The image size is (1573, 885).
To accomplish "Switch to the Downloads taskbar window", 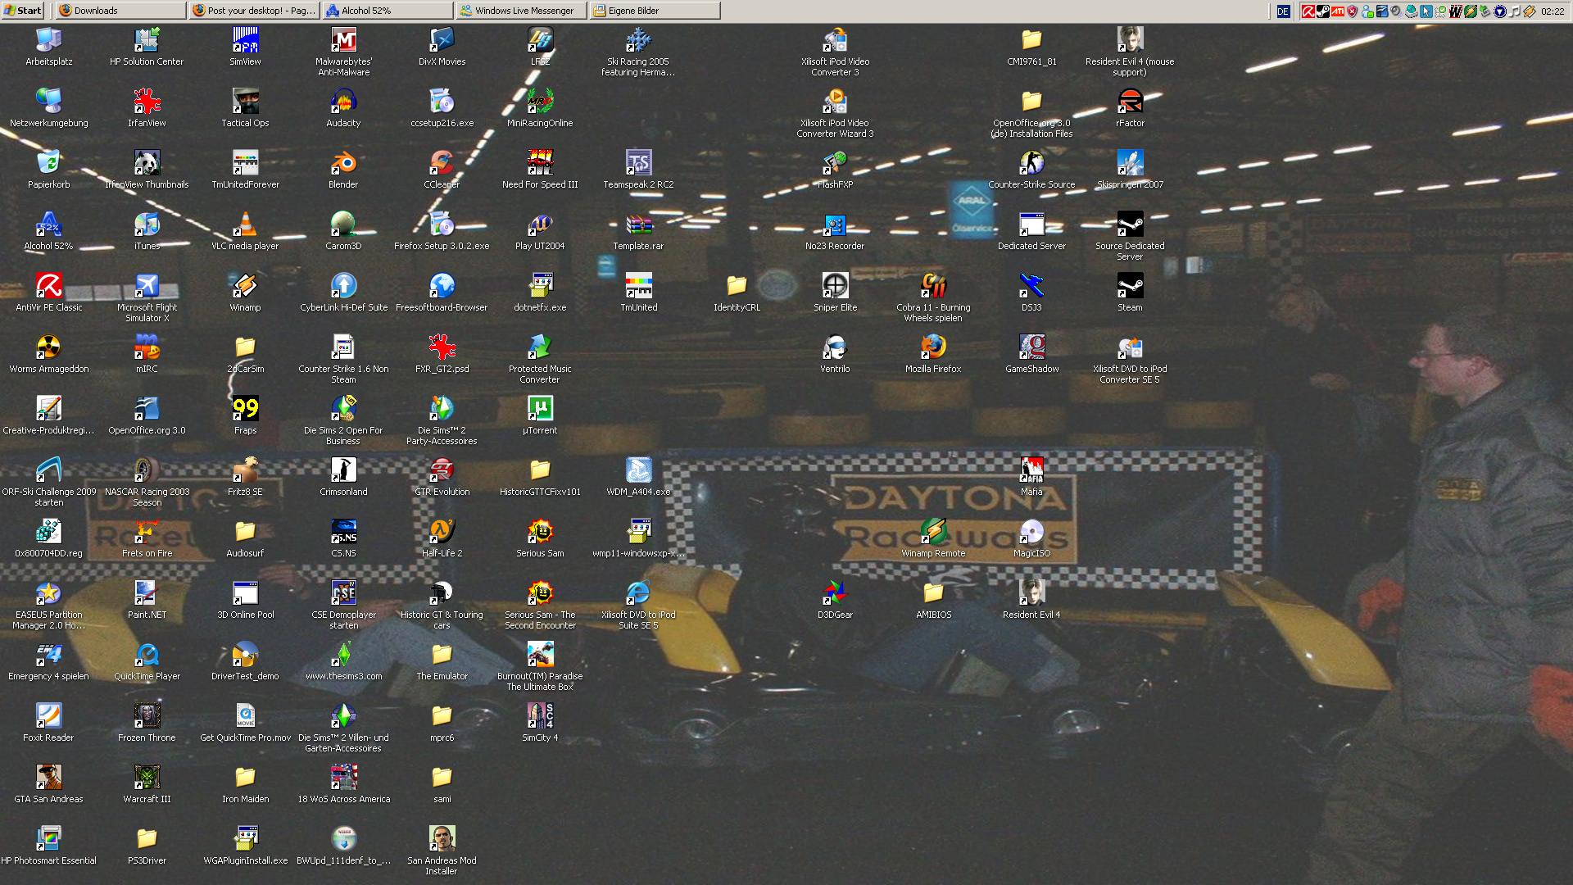I will 120,11.
